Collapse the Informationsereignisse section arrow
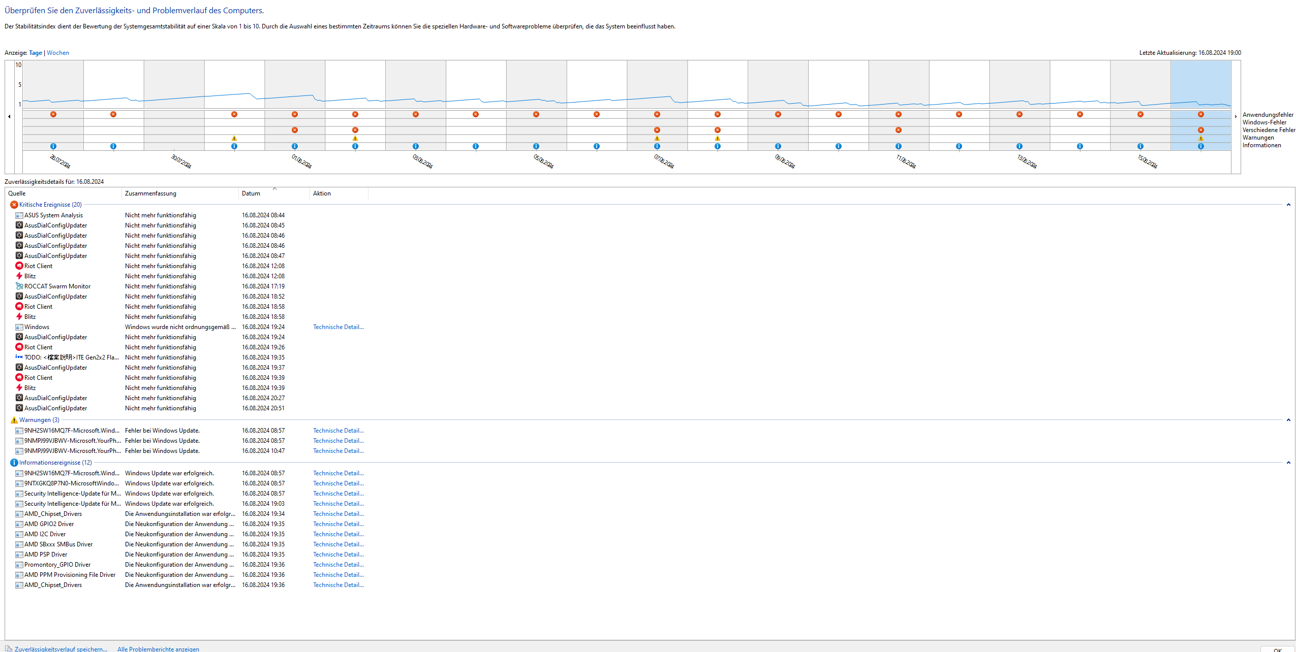The image size is (1296, 652). coord(1288,463)
